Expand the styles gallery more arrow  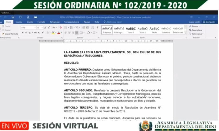click(185, 33)
